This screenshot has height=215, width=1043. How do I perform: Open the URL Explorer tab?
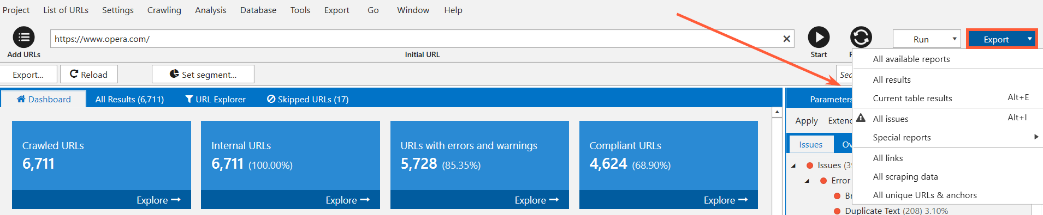click(215, 99)
